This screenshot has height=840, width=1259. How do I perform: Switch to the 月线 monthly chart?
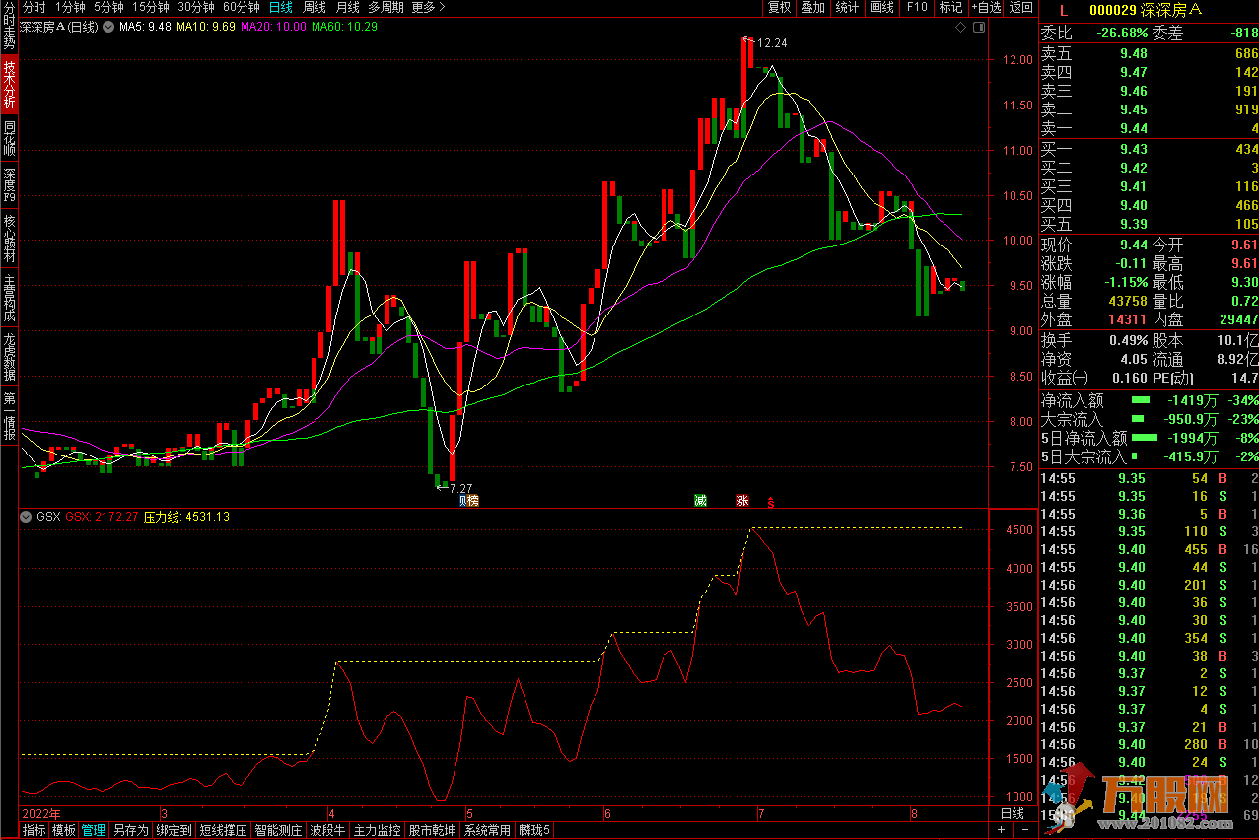348,7
